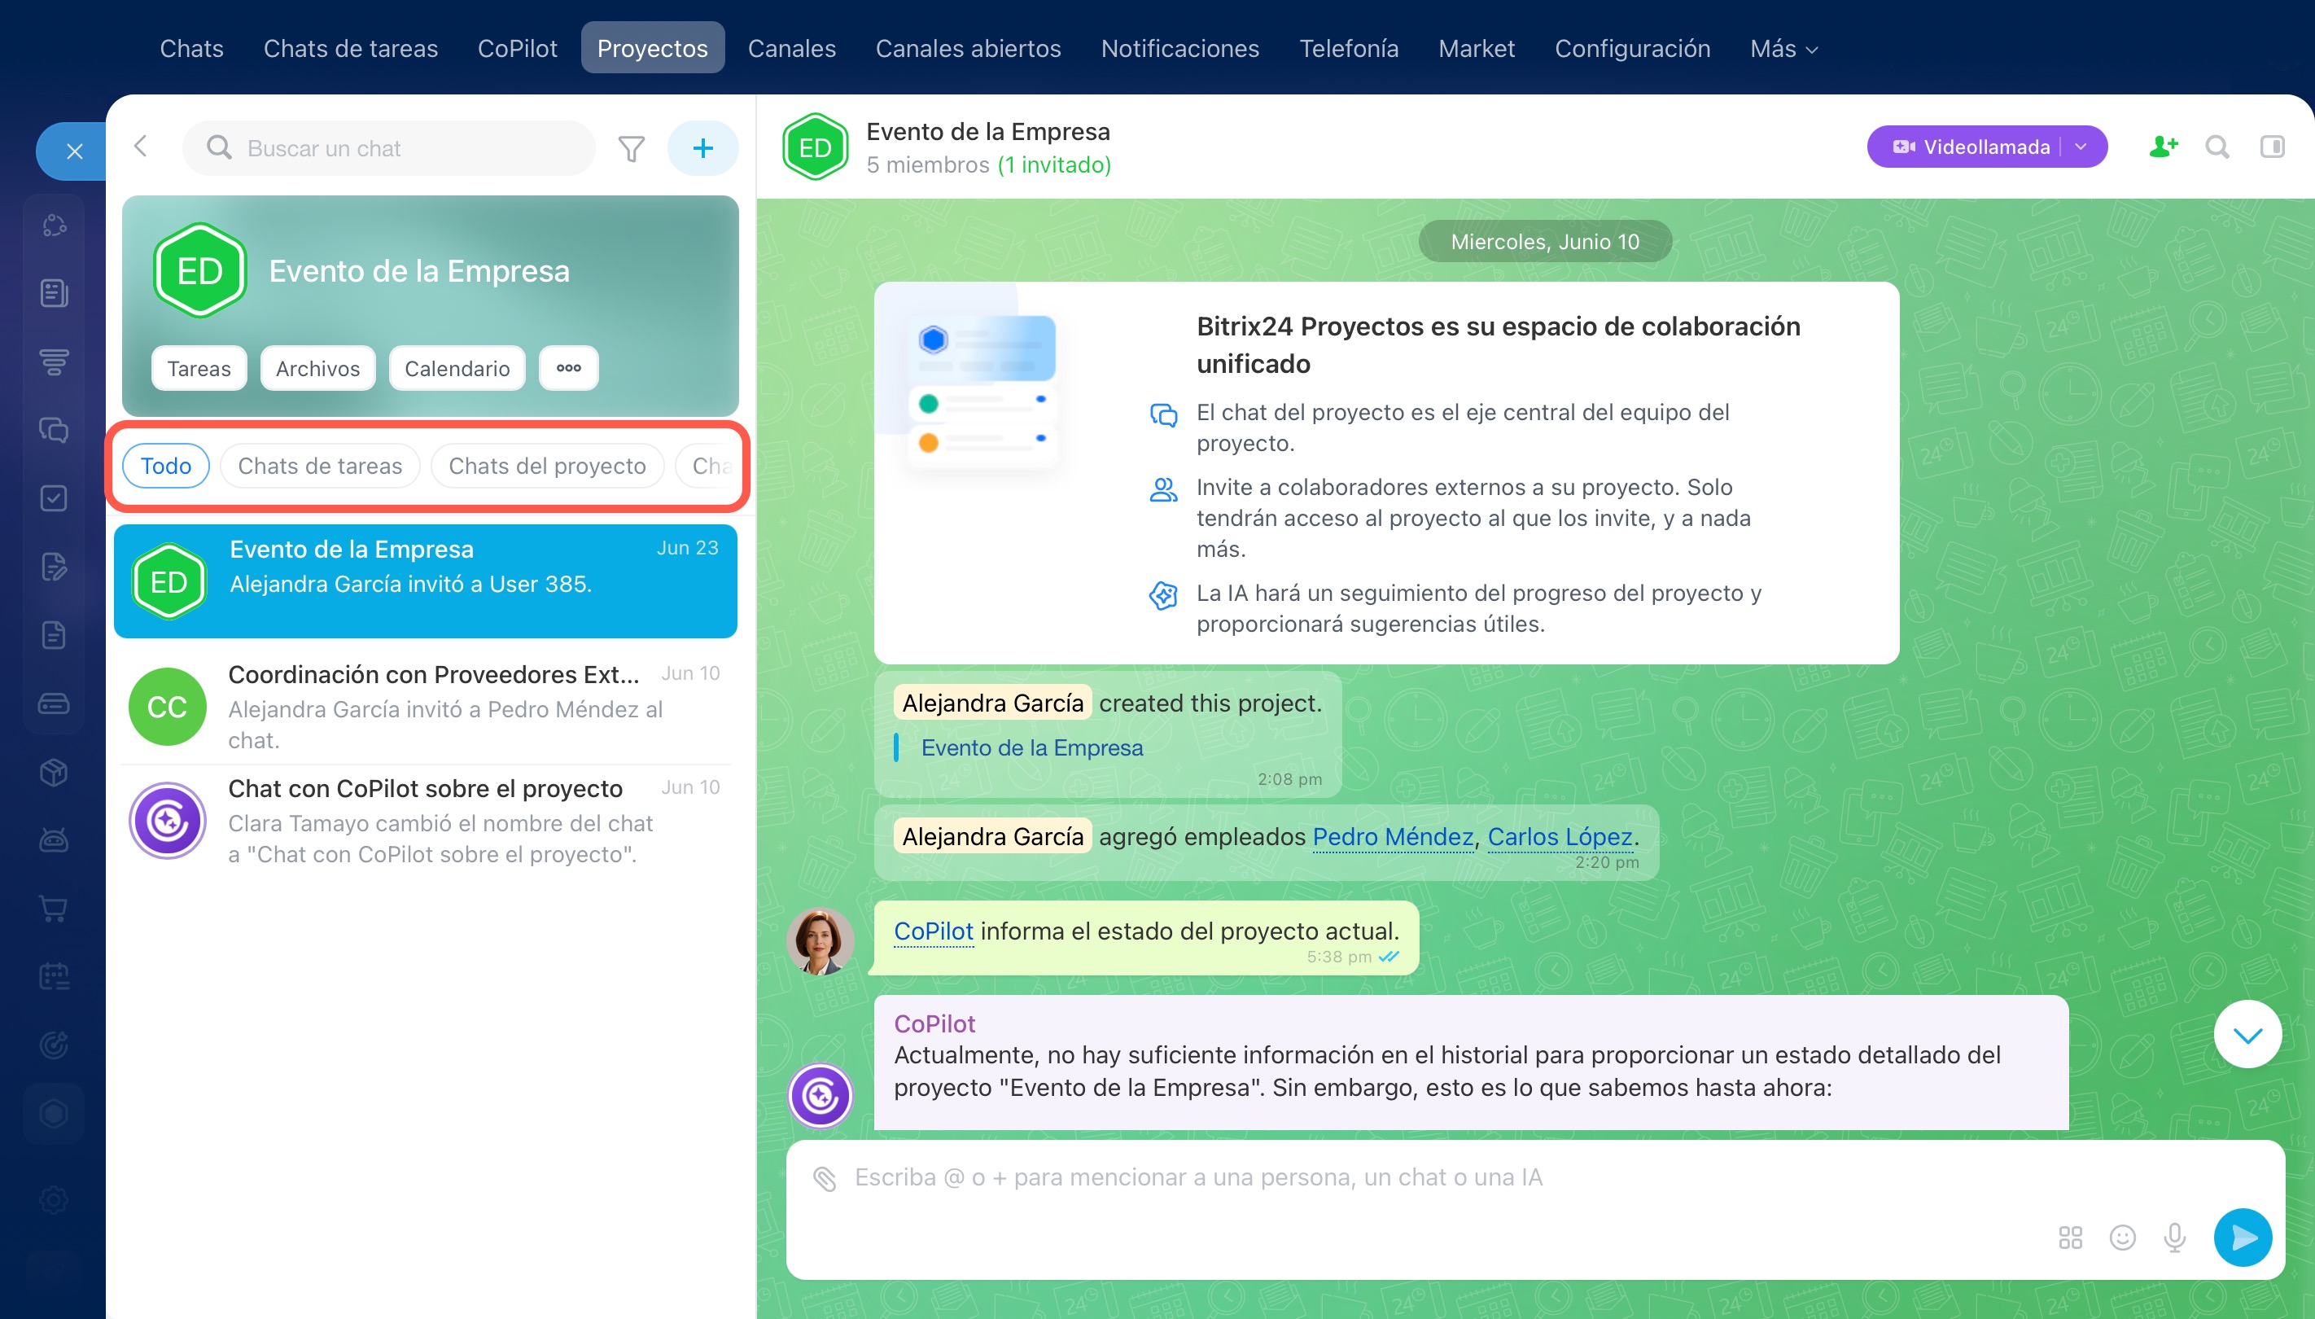Click the CoPilot mention link in the message

tap(933, 931)
